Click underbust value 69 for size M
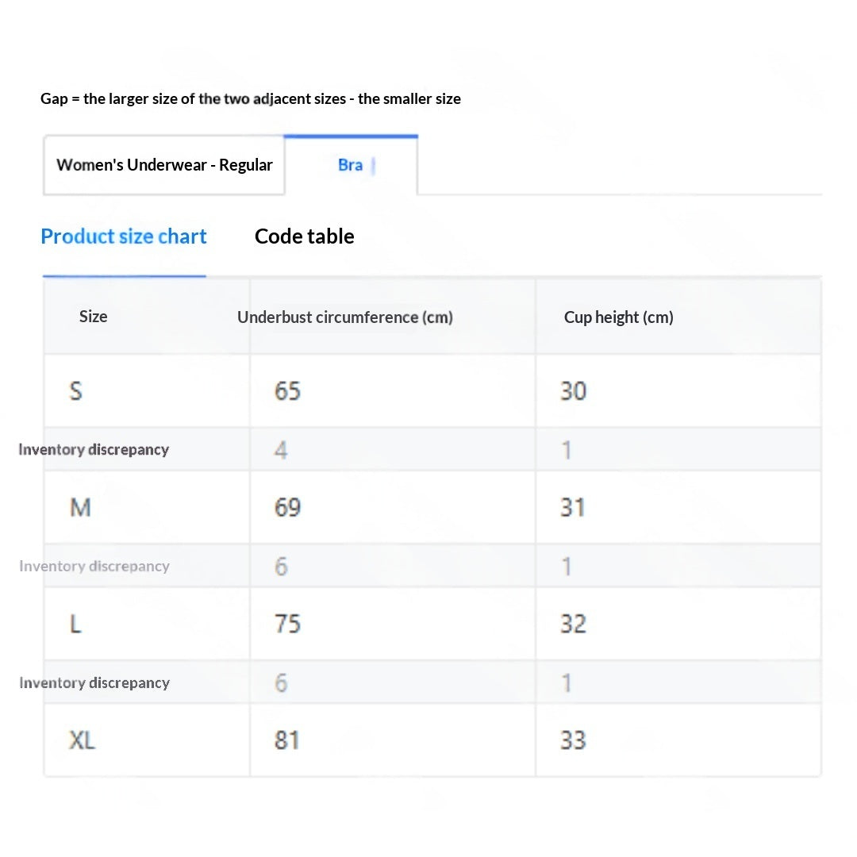 pyautogui.click(x=287, y=508)
